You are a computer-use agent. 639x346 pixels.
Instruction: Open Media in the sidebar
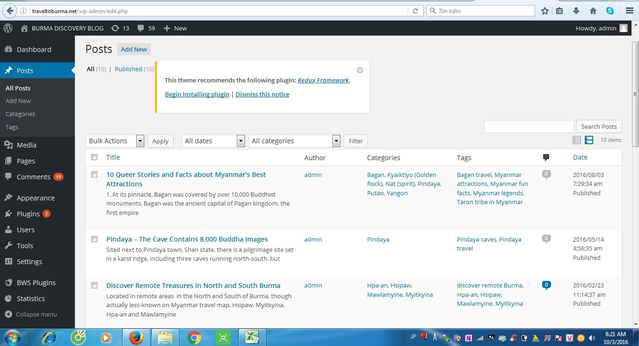[x=26, y=145]
